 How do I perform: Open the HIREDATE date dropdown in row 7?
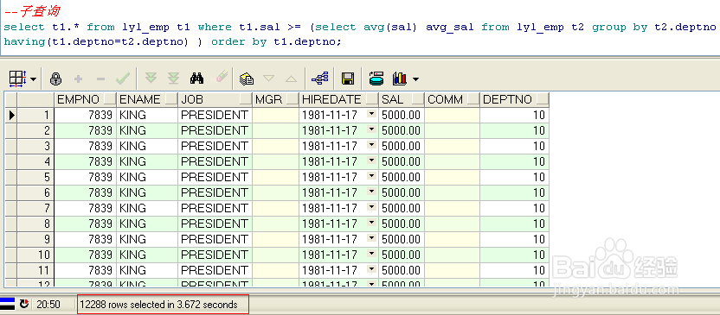point(371,207)
